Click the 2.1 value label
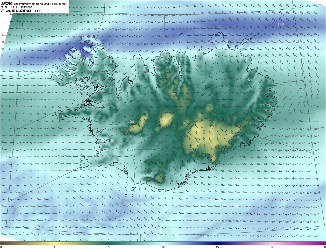Viewport: 326px width, 249px height. pyautogui.click(x=132, y=122)
